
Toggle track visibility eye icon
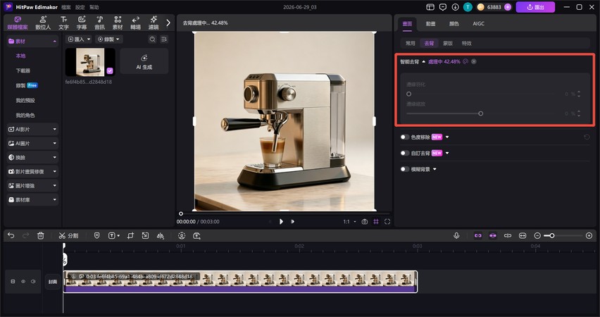coord(23,281)
